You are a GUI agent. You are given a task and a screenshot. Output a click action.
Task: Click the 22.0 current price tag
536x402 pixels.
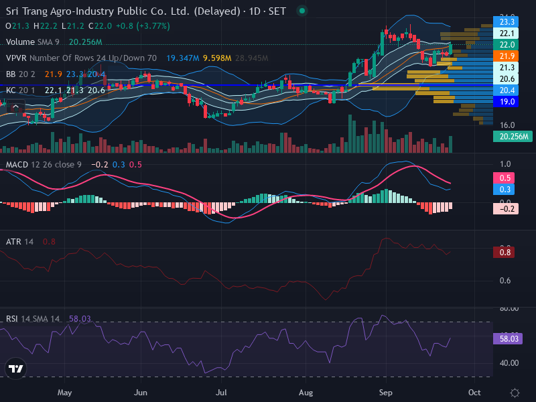(x=506, y=44)
